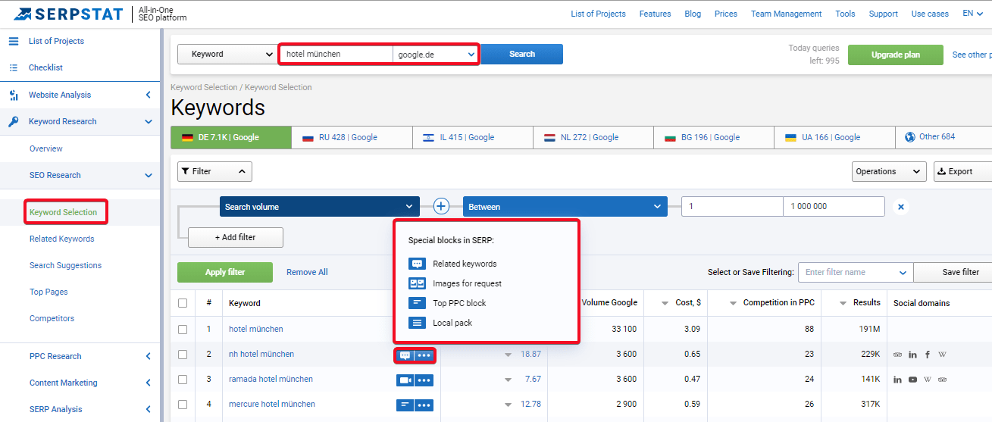Click LinkedIn icon in nh hotel münchen row
Image resolution: width=992 pixels, height=422 pixels.
(x=912, y=355)
